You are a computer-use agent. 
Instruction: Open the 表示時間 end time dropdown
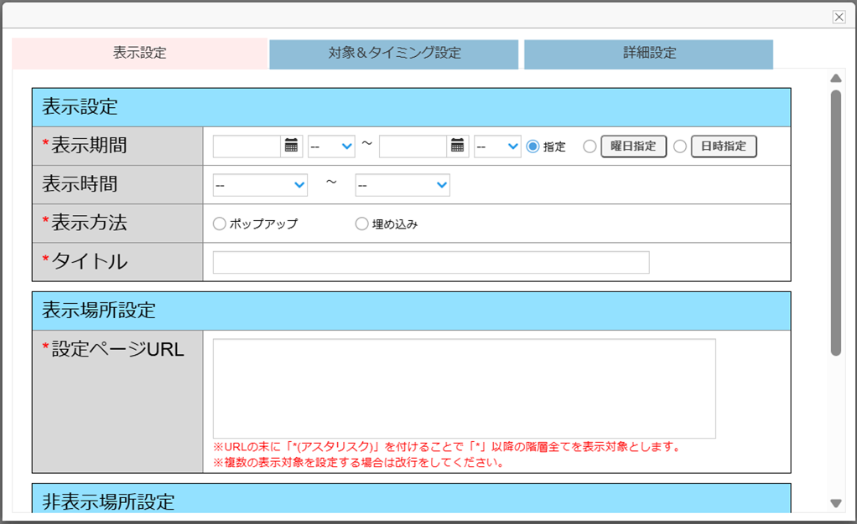[403, 185]
